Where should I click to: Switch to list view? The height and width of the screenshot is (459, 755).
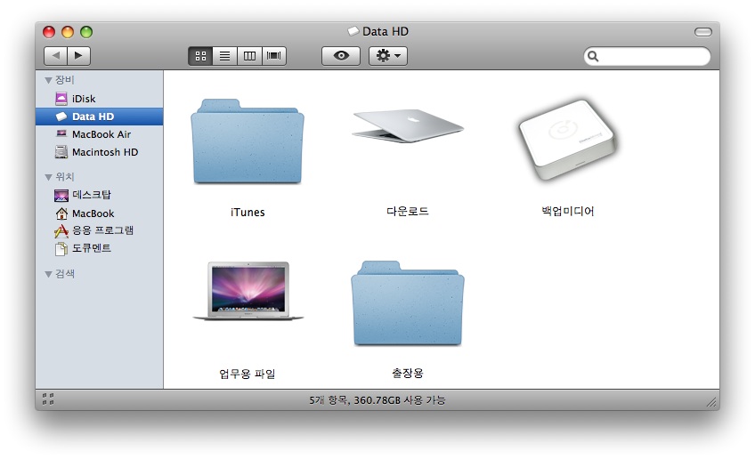pos(225,56)
